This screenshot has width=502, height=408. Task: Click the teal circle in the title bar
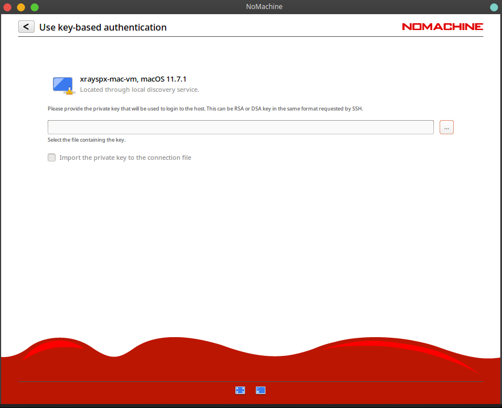494,7
